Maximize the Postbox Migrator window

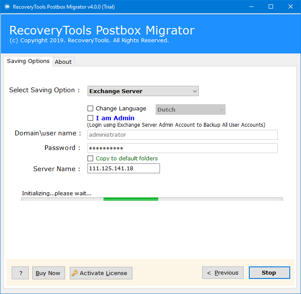tap(271, 7)
